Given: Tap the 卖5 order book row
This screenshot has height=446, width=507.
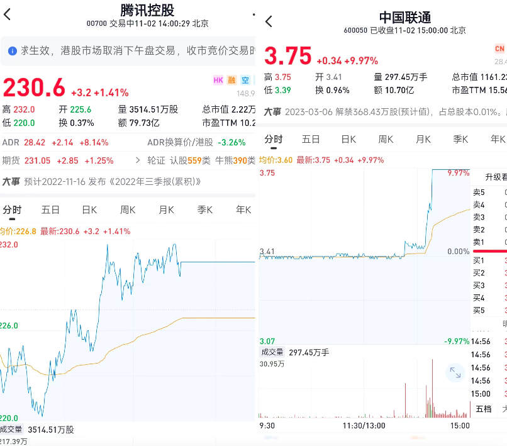Looking at the screenshot, I should click(x=490, y=192).
